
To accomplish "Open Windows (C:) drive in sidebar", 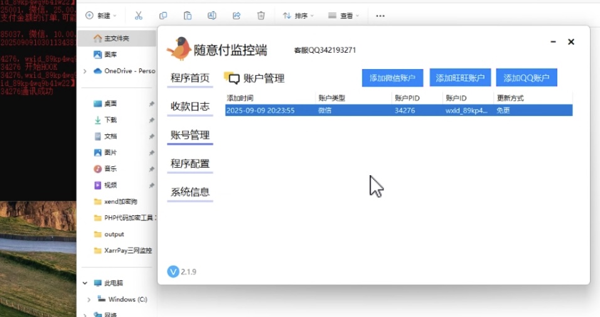I will point(122,299).
